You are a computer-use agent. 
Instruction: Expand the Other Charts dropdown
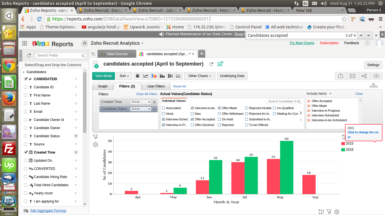200,76
